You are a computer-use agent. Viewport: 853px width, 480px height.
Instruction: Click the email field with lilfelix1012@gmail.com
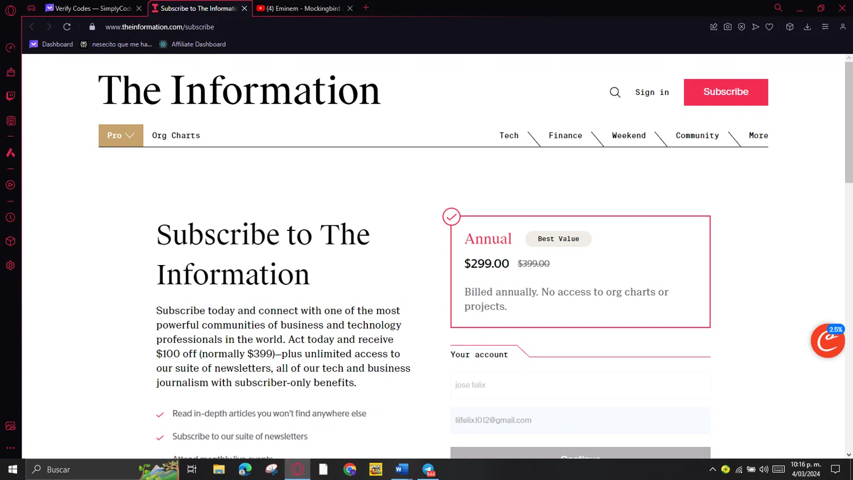tap(580, 420)
